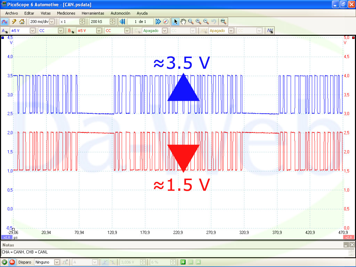Select the Scope mode waveform icon
The image size is (356, 267).
click(5, 22)
